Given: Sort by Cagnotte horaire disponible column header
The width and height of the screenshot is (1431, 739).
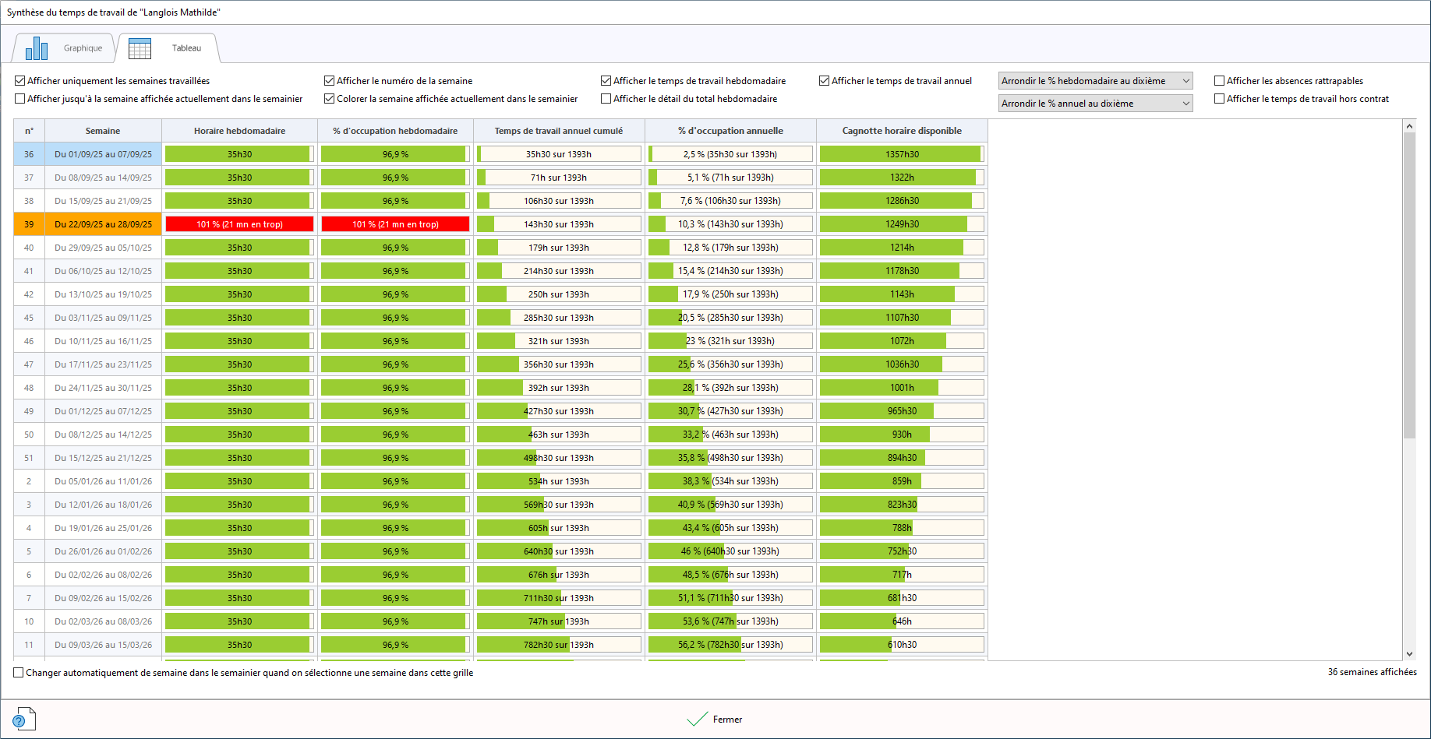Looking at the screenshot, I should (x=902, y=131).
